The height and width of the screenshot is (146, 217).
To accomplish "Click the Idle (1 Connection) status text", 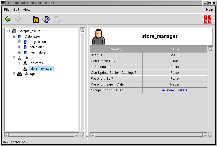I will coord(14,142).
